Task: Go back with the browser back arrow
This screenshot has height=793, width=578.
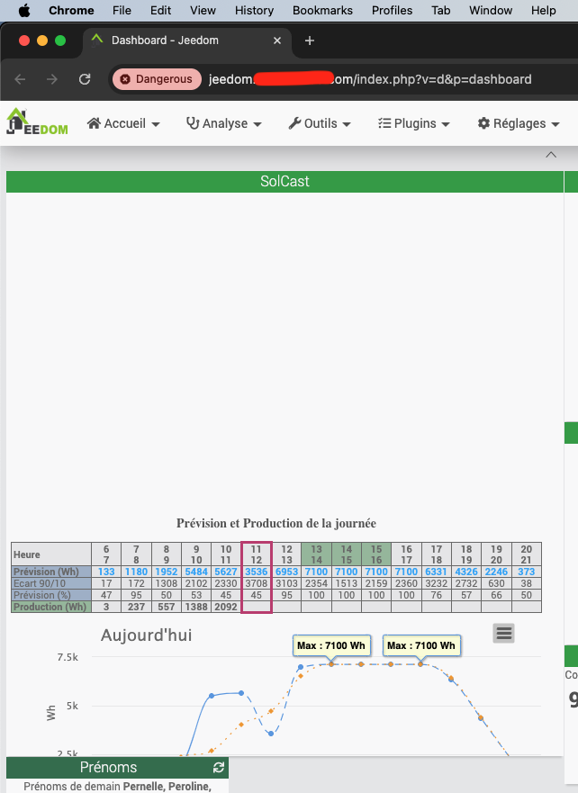Action: point(20,79)
